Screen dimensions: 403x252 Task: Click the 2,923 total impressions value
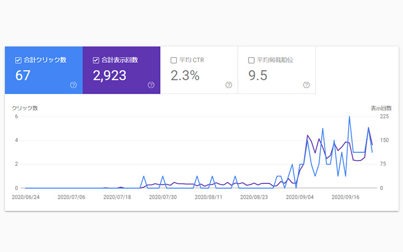(110, 76)
